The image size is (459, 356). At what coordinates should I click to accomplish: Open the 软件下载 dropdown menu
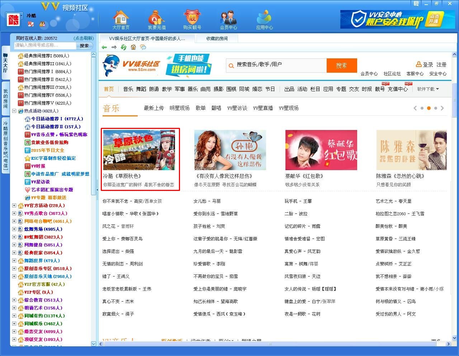(428, 89)
